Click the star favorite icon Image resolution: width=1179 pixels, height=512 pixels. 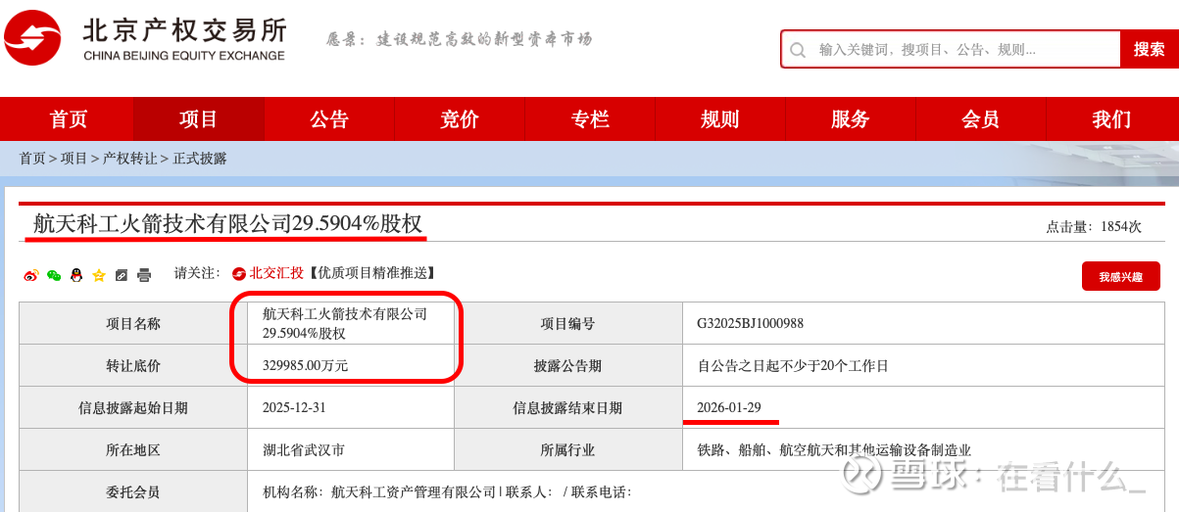point(98,275)
